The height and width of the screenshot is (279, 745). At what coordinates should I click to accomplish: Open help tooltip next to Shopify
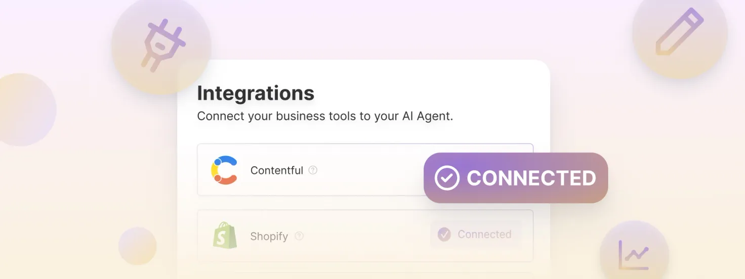299,236
